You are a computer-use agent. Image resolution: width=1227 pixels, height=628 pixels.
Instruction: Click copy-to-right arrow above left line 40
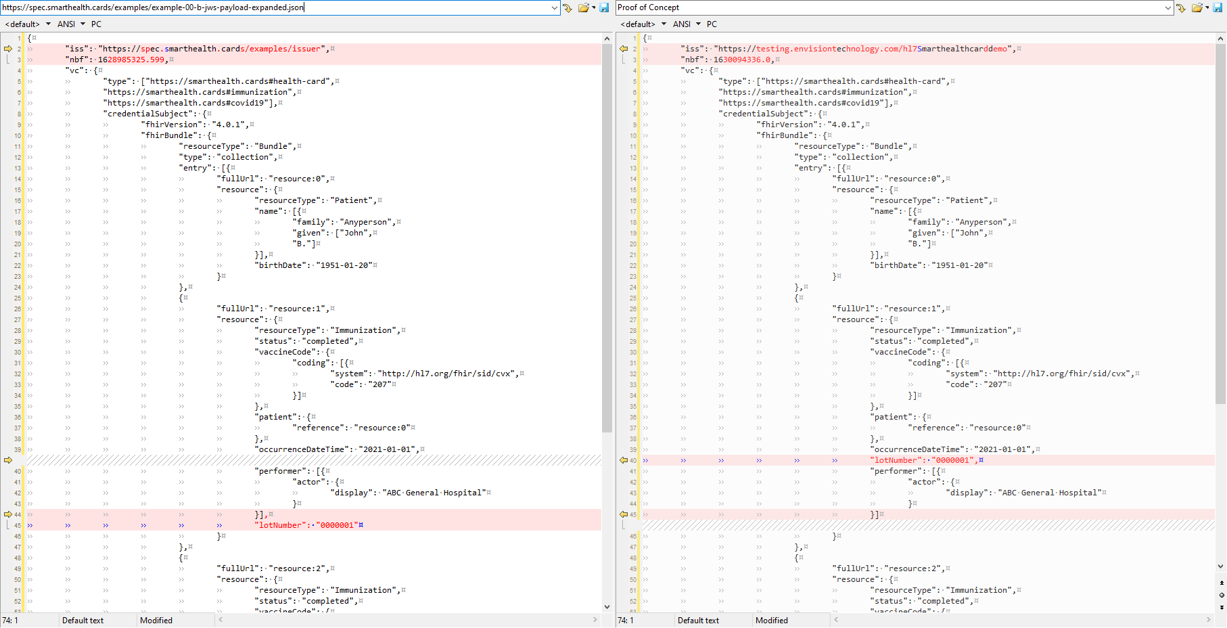point(8,460)
